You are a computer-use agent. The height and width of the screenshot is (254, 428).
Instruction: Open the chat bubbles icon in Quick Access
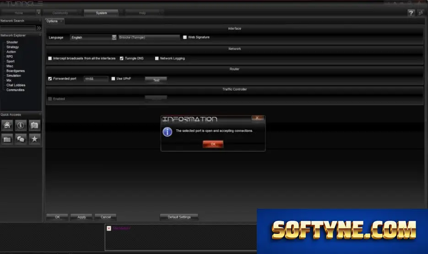pyautogui.click(x=21, y=139)
